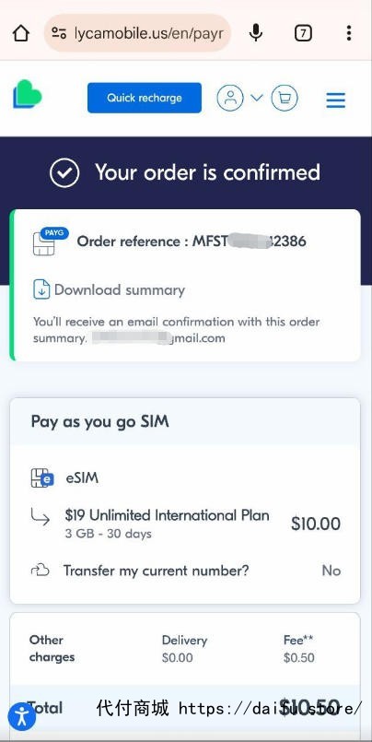Click the eSIM chip icon

42,478
